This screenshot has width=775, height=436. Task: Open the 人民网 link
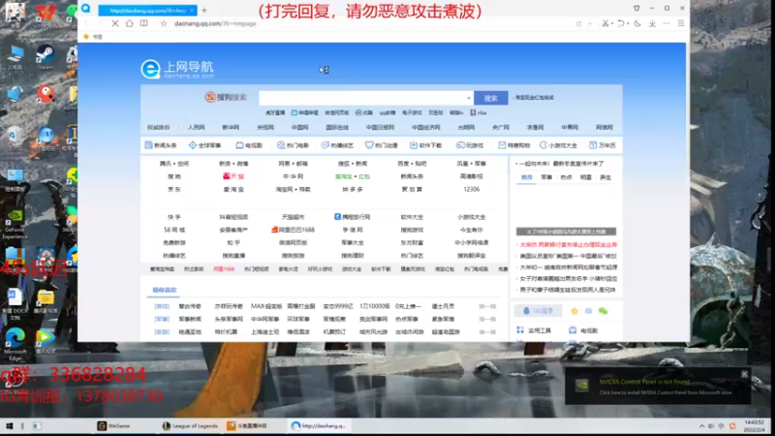pyautogui.click(x=196, y=128)
